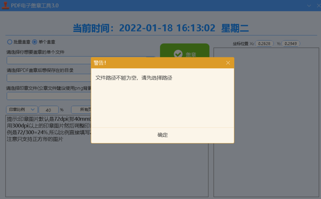Image resolution: width=321 pixels, height=199 pixels.
Task: Confirm the warning with the 确定 button
Action: (x=162, y=135)
